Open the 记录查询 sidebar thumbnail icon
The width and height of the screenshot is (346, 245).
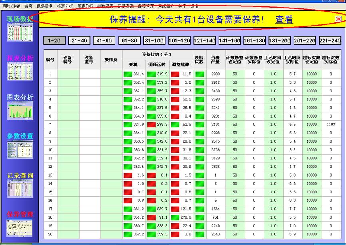point(20,189)
